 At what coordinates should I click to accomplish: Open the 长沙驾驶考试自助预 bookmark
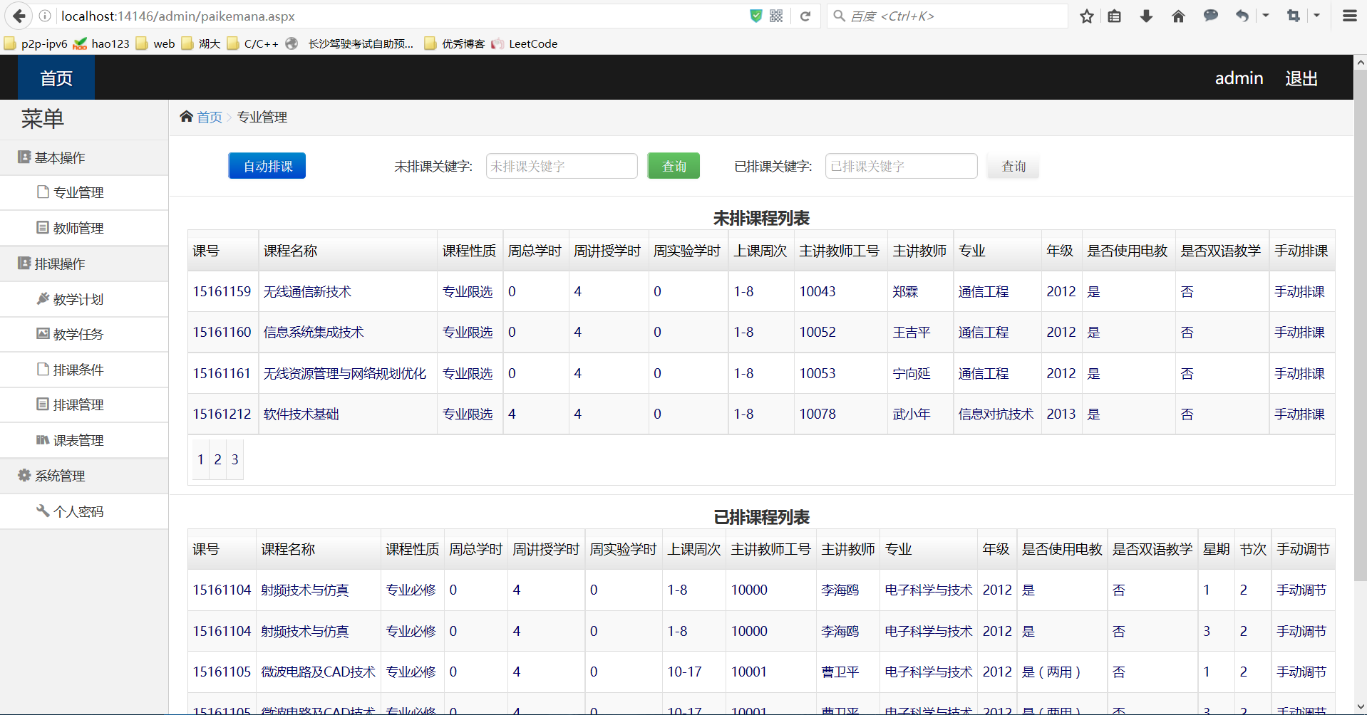click(x=349, y=43)
